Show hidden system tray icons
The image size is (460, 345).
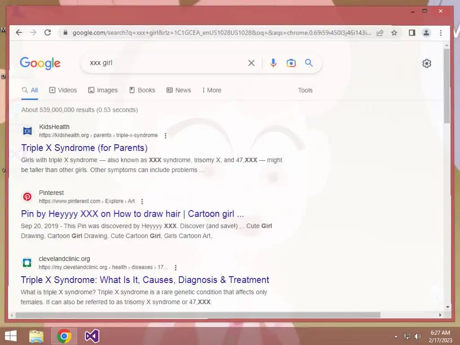pyautogui.click(x=396, y=336)
